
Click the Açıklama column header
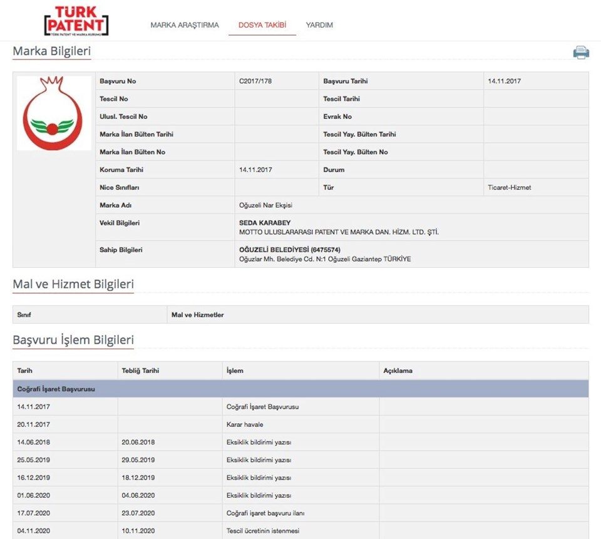tap(398, 371)
